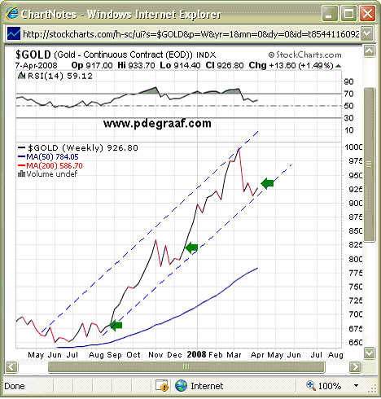Click the horizontal scrollbar thumb
The image size is (381, 399).
tap(186, 367)
